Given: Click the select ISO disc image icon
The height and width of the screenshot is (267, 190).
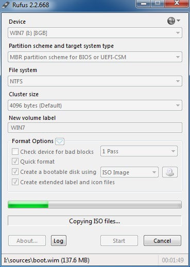Looking at the screenshot, I should [170, 172].
